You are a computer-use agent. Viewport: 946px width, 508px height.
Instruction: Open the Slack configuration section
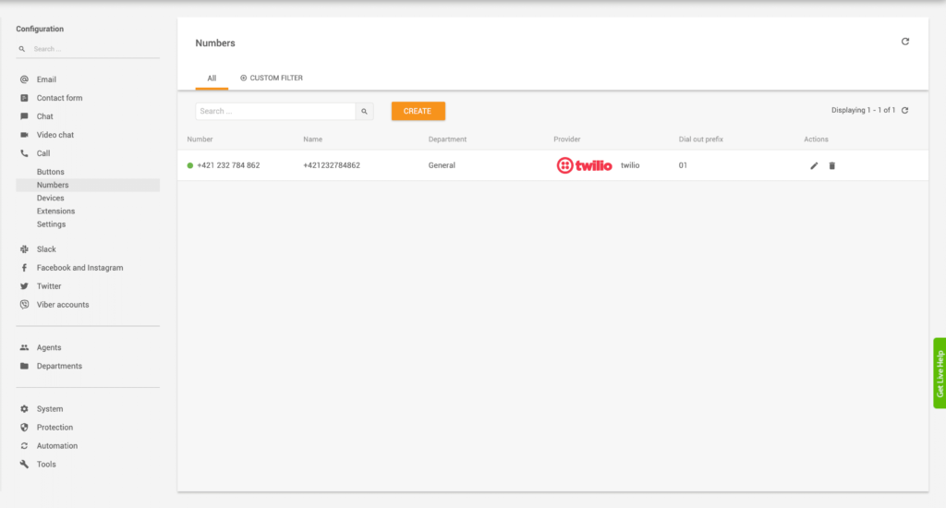pyautogui.click(x=46, y=249)
